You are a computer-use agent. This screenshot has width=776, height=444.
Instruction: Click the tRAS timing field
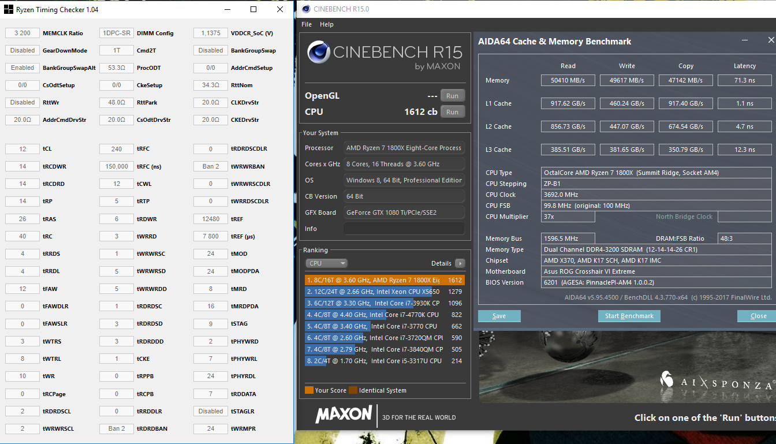point(23,219)
